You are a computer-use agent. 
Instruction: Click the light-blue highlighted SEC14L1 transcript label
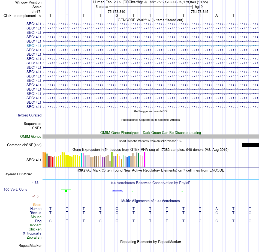pos(34,46)
